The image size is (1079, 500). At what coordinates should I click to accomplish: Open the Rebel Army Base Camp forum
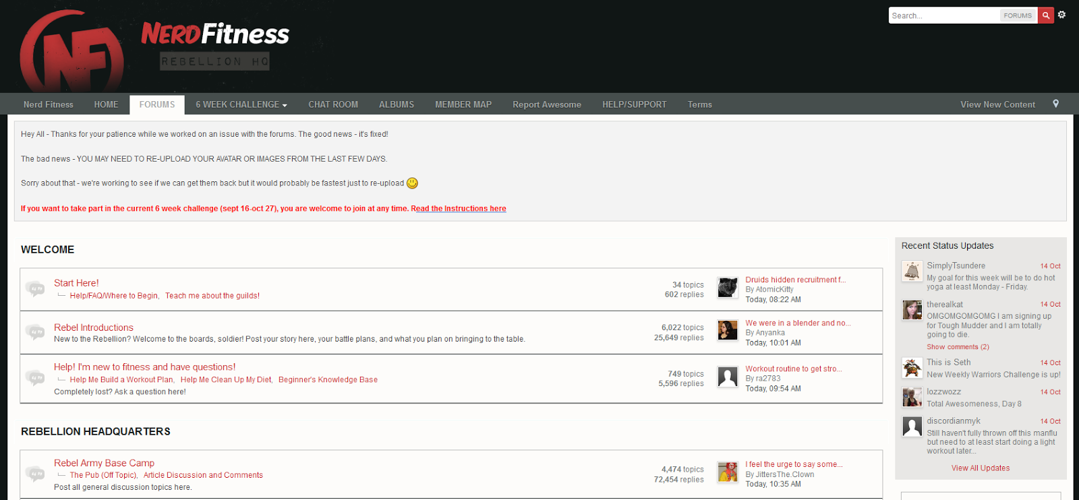pyautogui.click(x=105, y=463)
